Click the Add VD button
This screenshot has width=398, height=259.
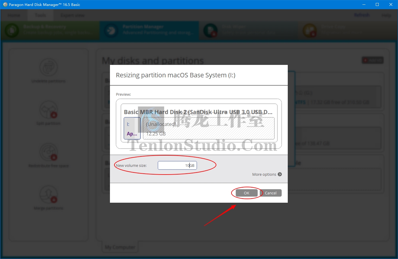[x=373, y=60]
